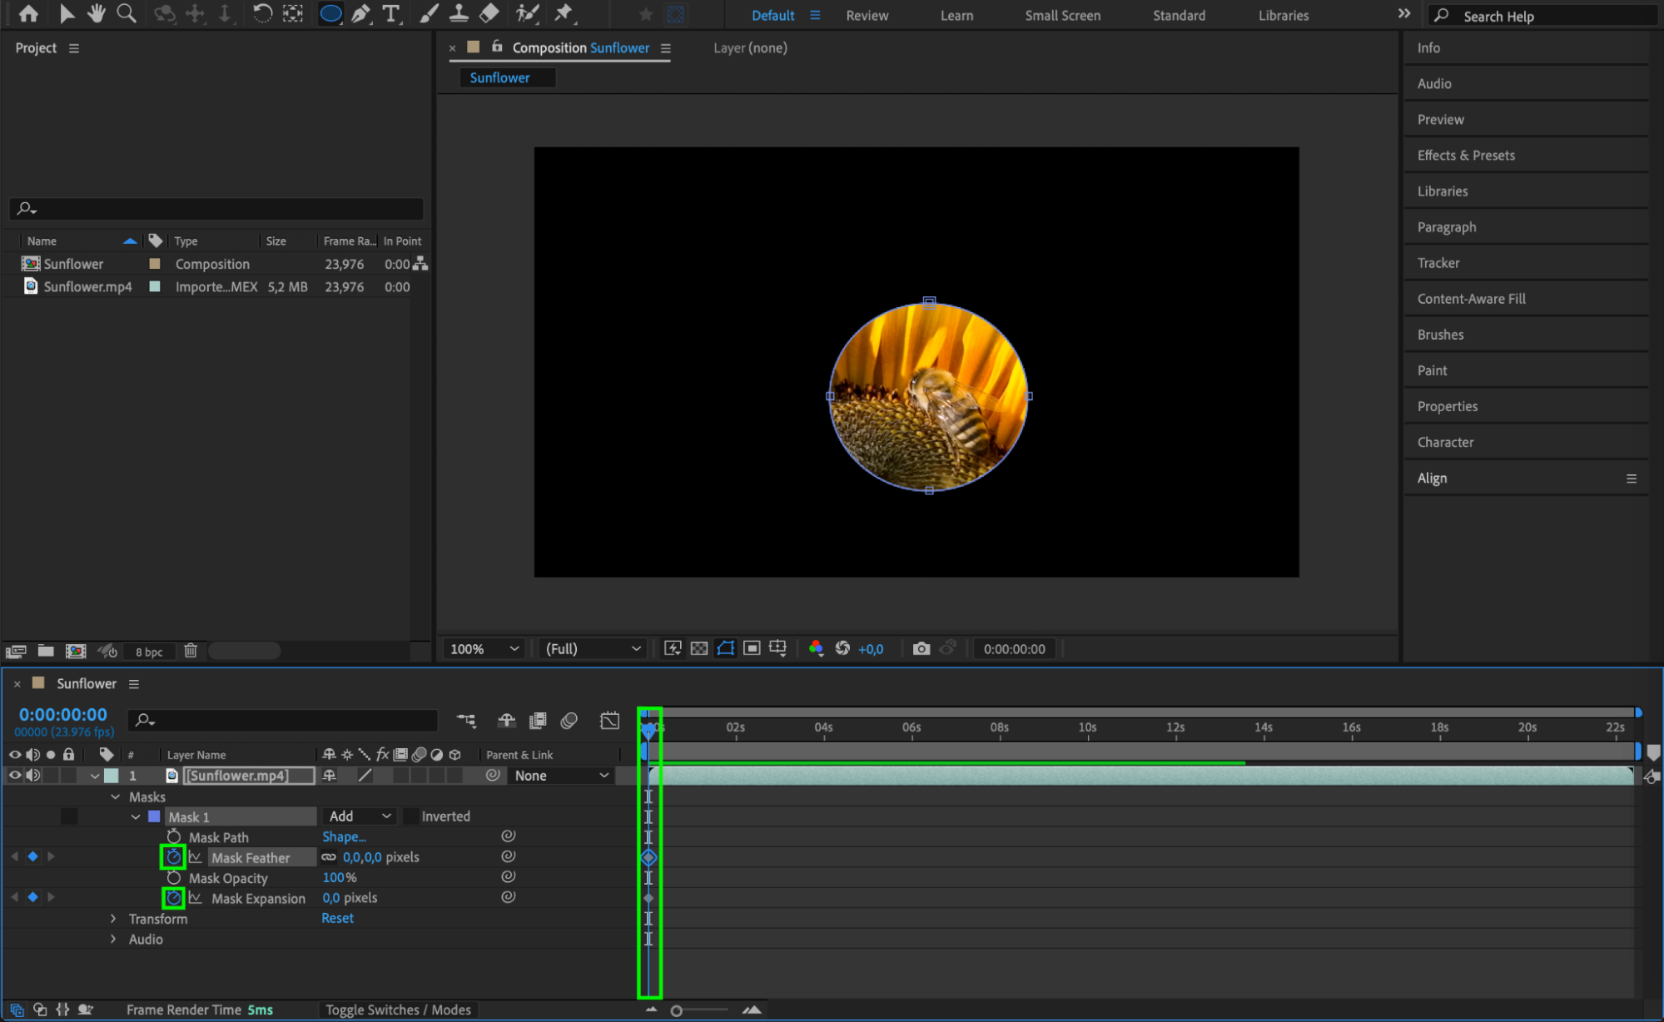This screenshot has height=1022, width=1664.
Task: Hide the Sunflower.mp4 layer video
Action: tap(14, 775)
